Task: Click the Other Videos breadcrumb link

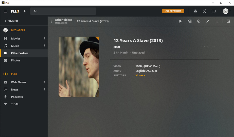Action: pyautogui.click(x=63, y=20)
